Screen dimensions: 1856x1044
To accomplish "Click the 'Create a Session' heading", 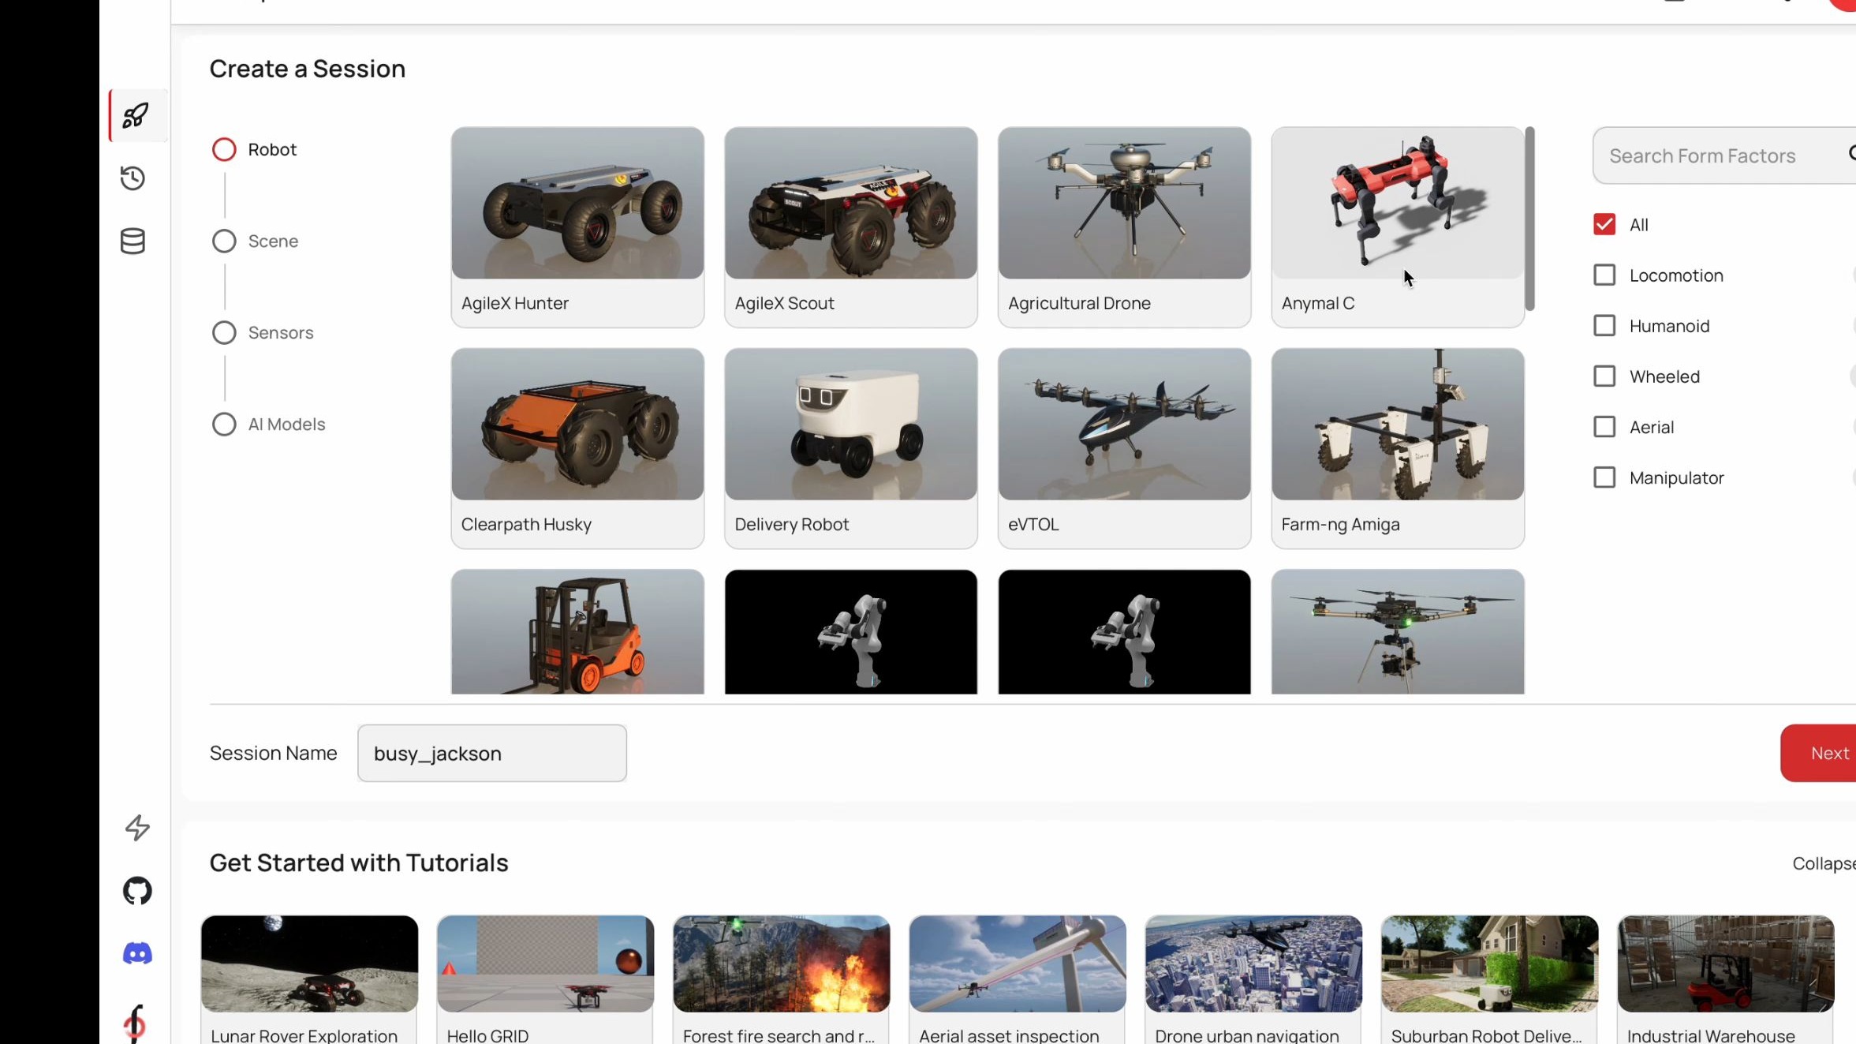I will 308,69.
